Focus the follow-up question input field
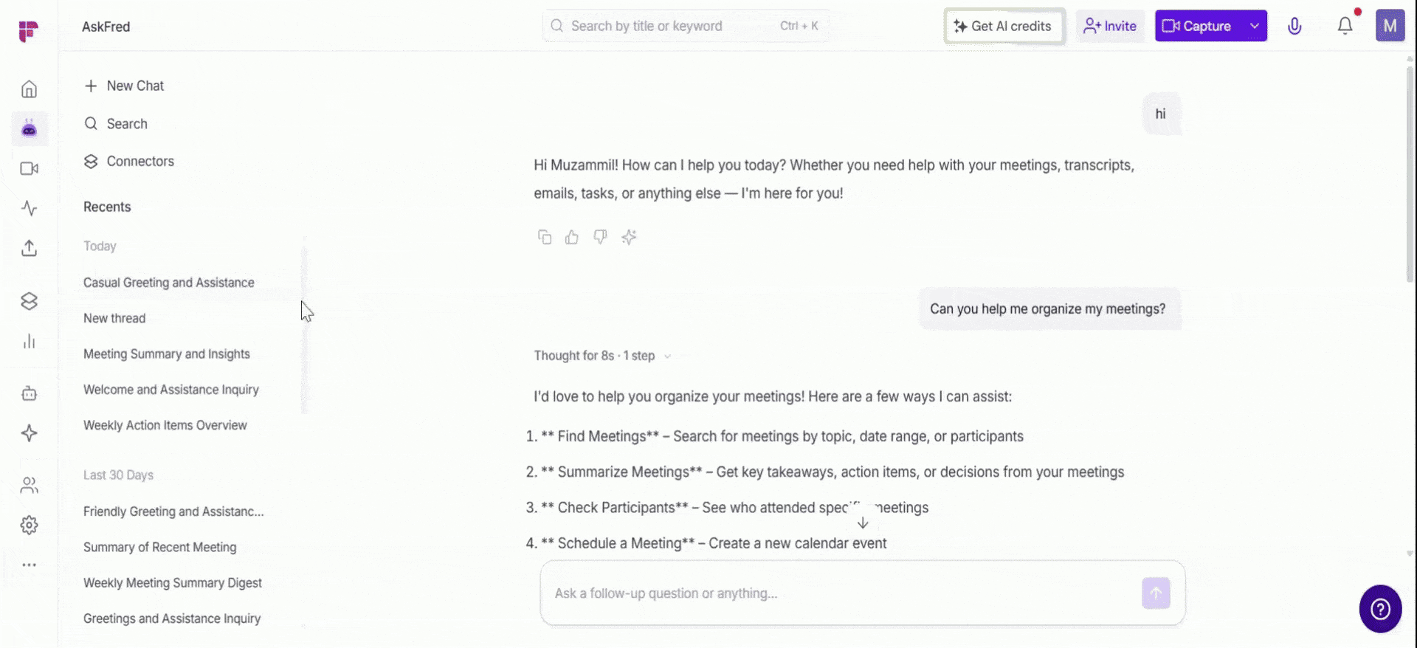 click(x=841, y=593)
